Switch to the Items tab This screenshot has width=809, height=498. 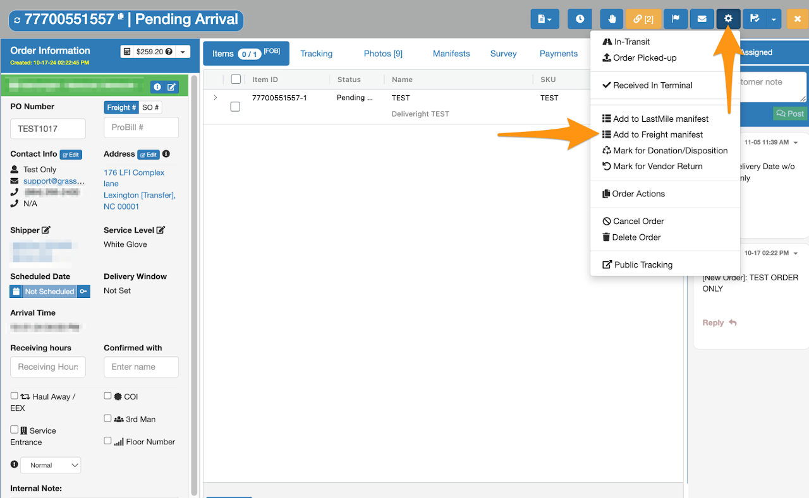point(246,54)
